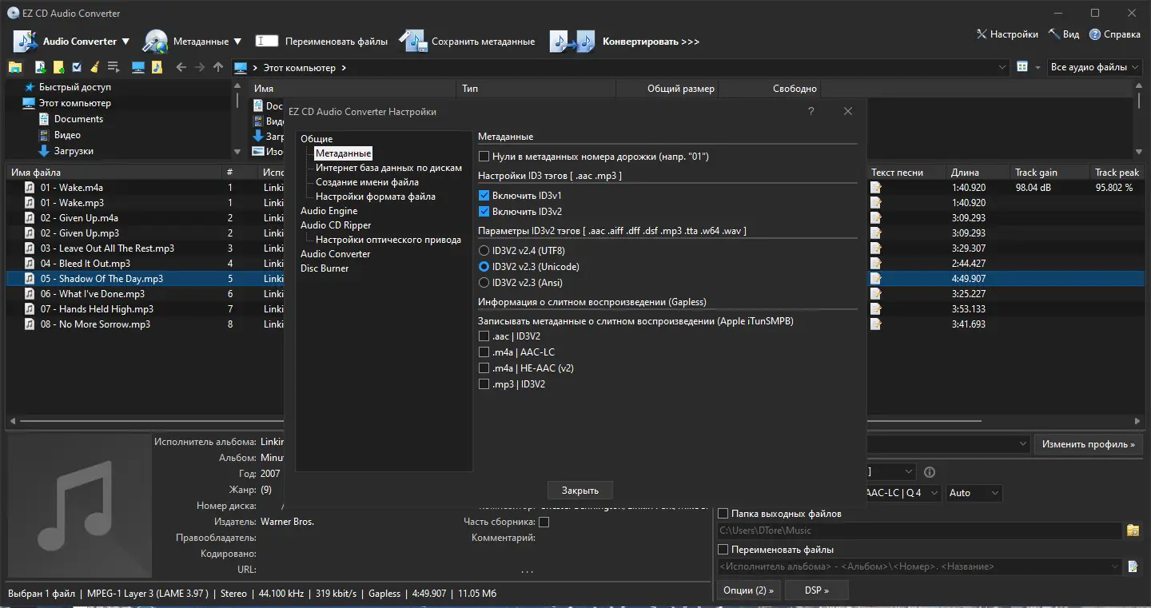
Task: Click the view layout grid icon
Action: tap(1022, 68)
